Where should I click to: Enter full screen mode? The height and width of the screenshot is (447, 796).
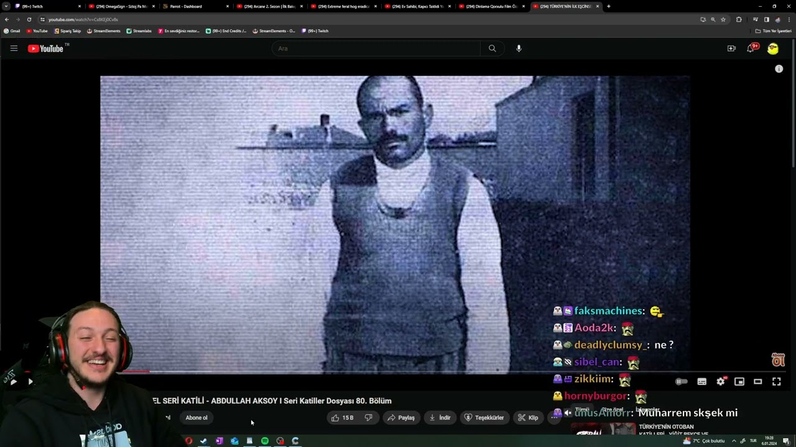[x=777, y=382]
